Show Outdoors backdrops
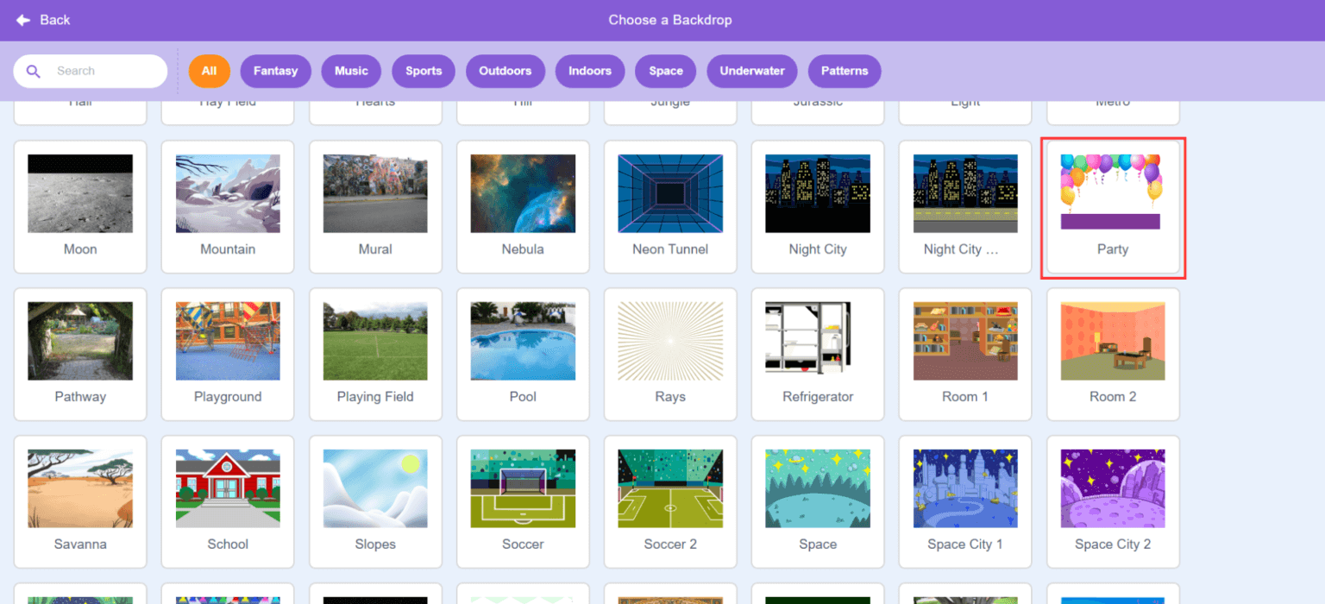The width and height of the screenshot is (1325, 604). coord(506,71)
